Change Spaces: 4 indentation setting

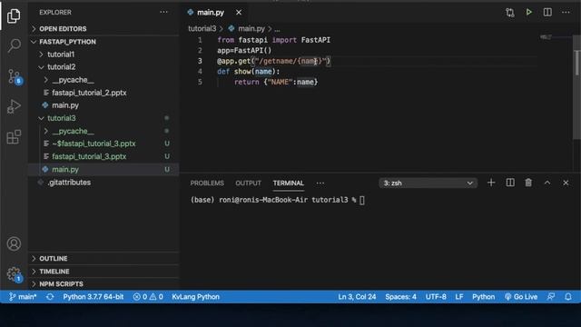point(400,297)
